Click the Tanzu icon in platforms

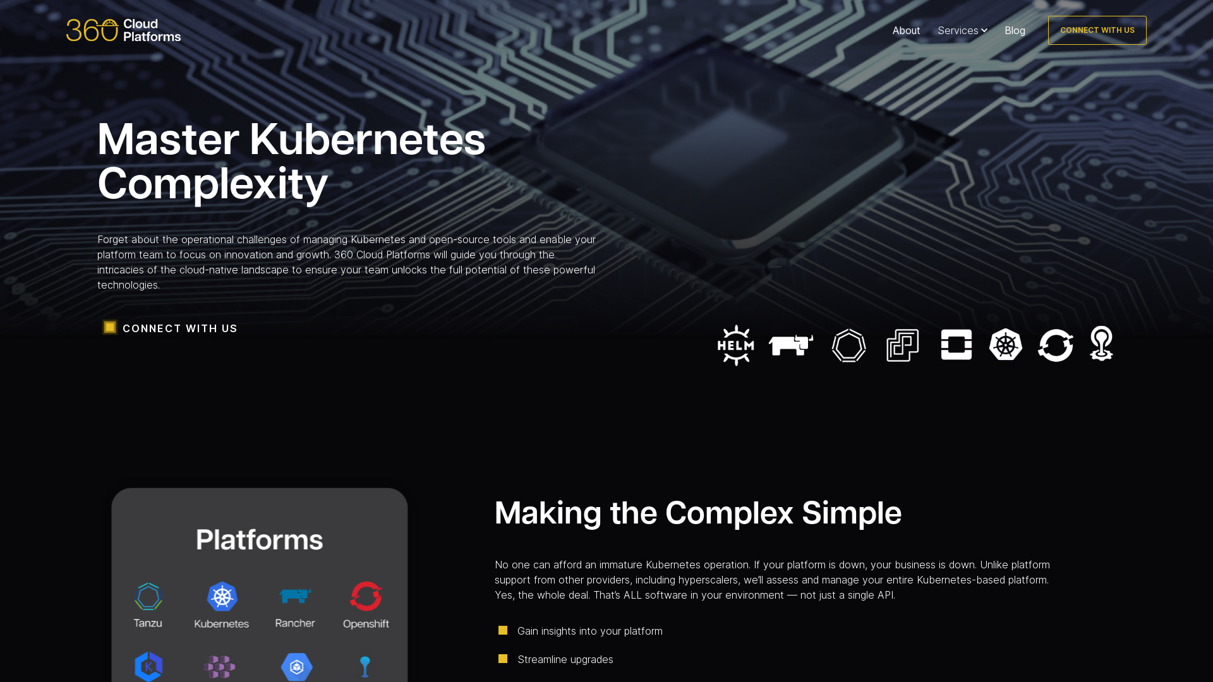point(148,596)
